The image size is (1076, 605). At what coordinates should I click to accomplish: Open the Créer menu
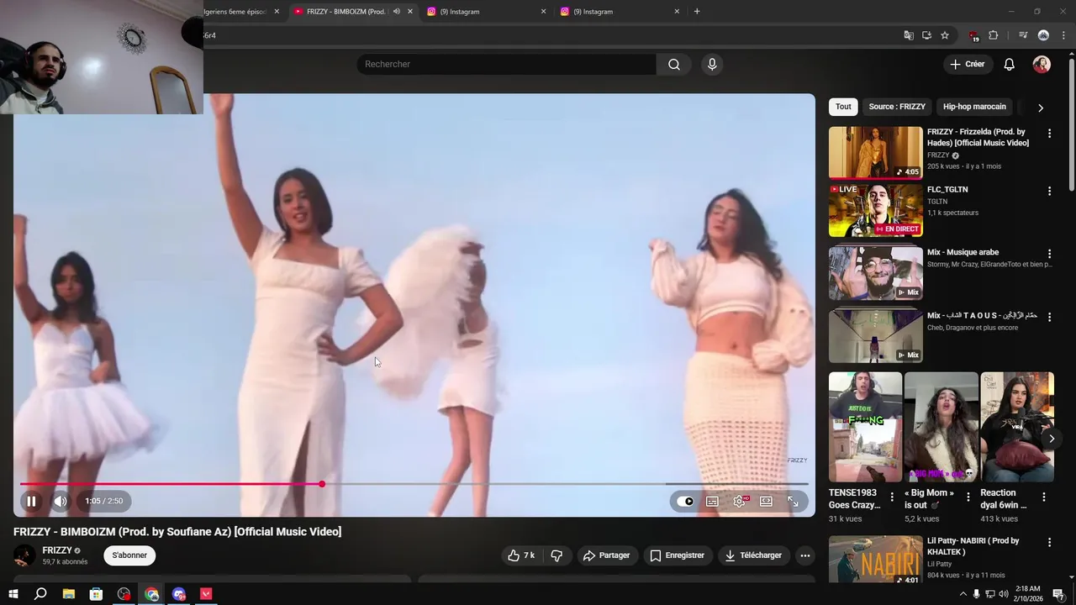point(967,64)
